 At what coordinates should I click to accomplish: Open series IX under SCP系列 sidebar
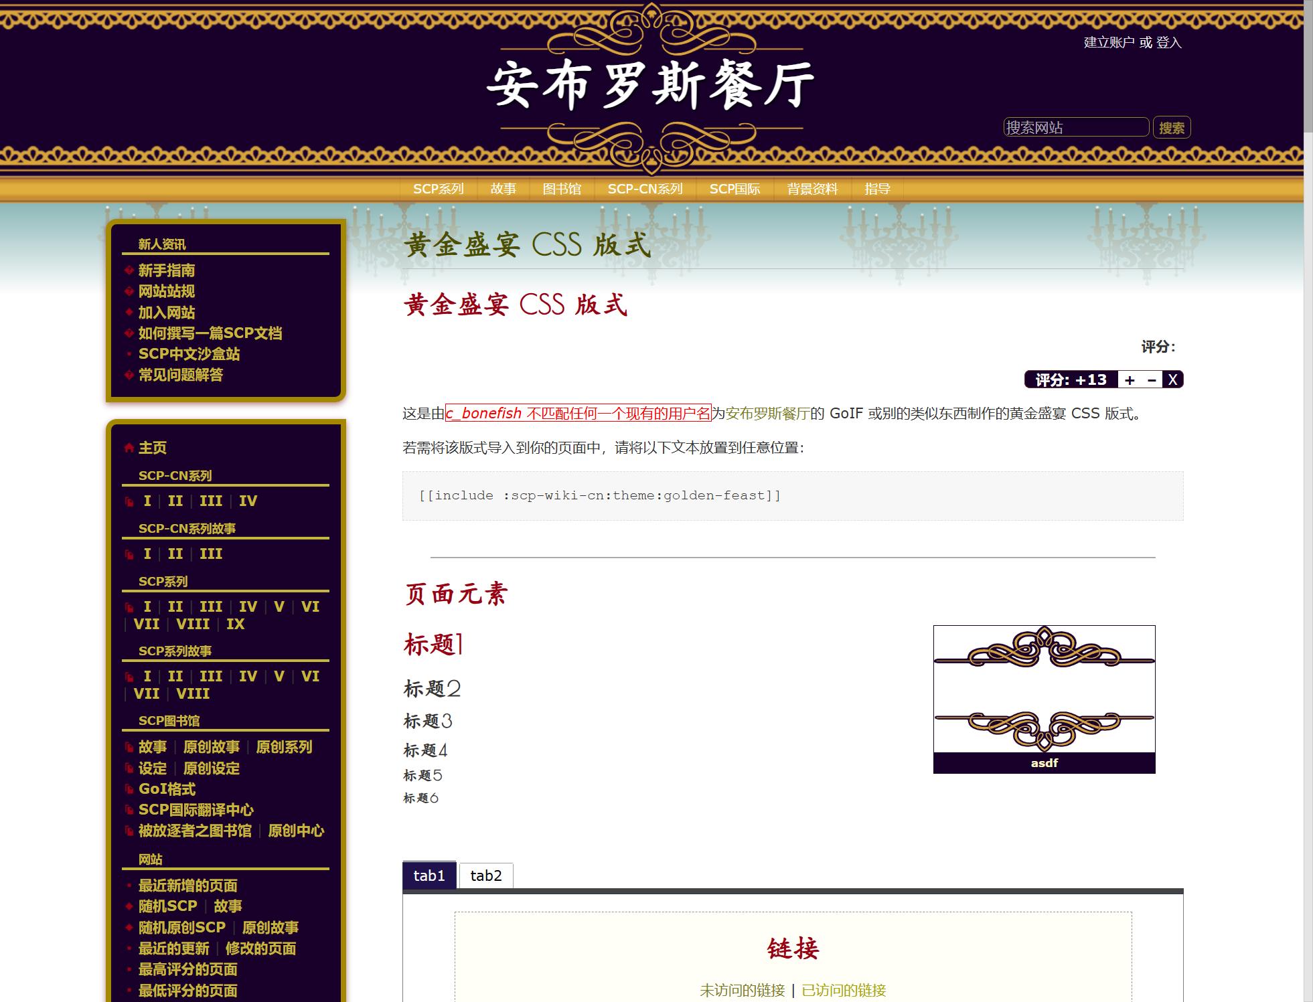pyautogui.click(x=235, y=624)
